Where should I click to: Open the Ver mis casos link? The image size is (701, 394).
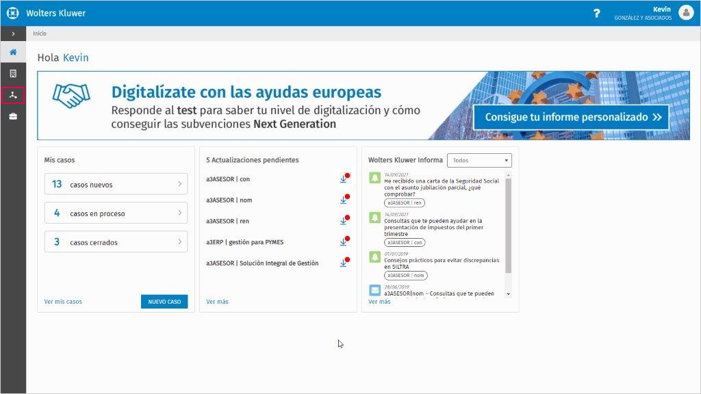point(63,302)
